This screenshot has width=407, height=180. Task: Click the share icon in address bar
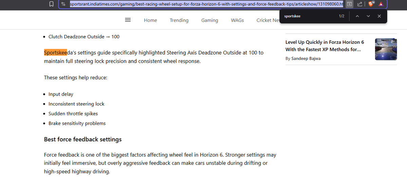click(x=360, y=4)
